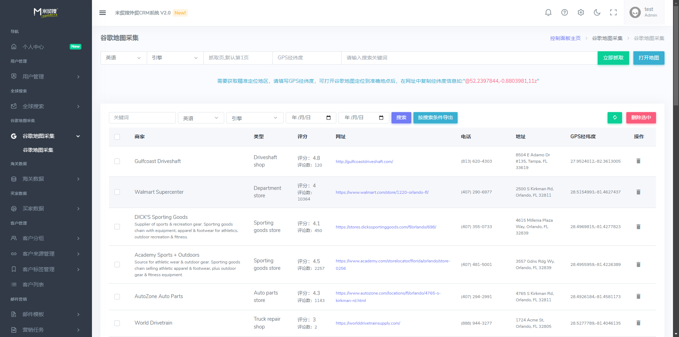Check the AutoZone Auto Parts row checkbox

[x=117, y=297]
